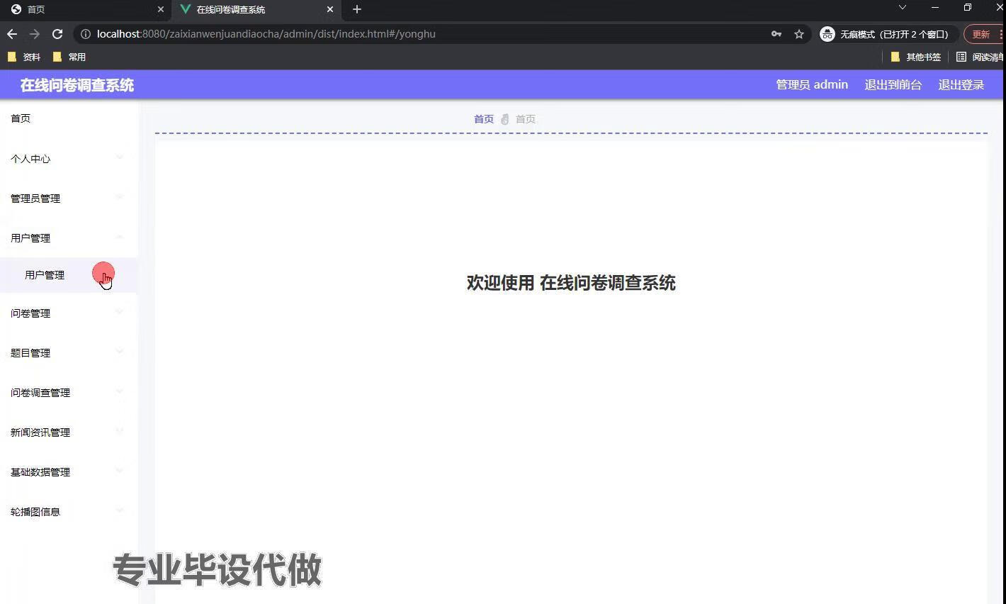Image resolution: width=1006 pixels, height=604 pixels.
Task: Click the first 首页 breadcrumb link
Action: point(484,119)
